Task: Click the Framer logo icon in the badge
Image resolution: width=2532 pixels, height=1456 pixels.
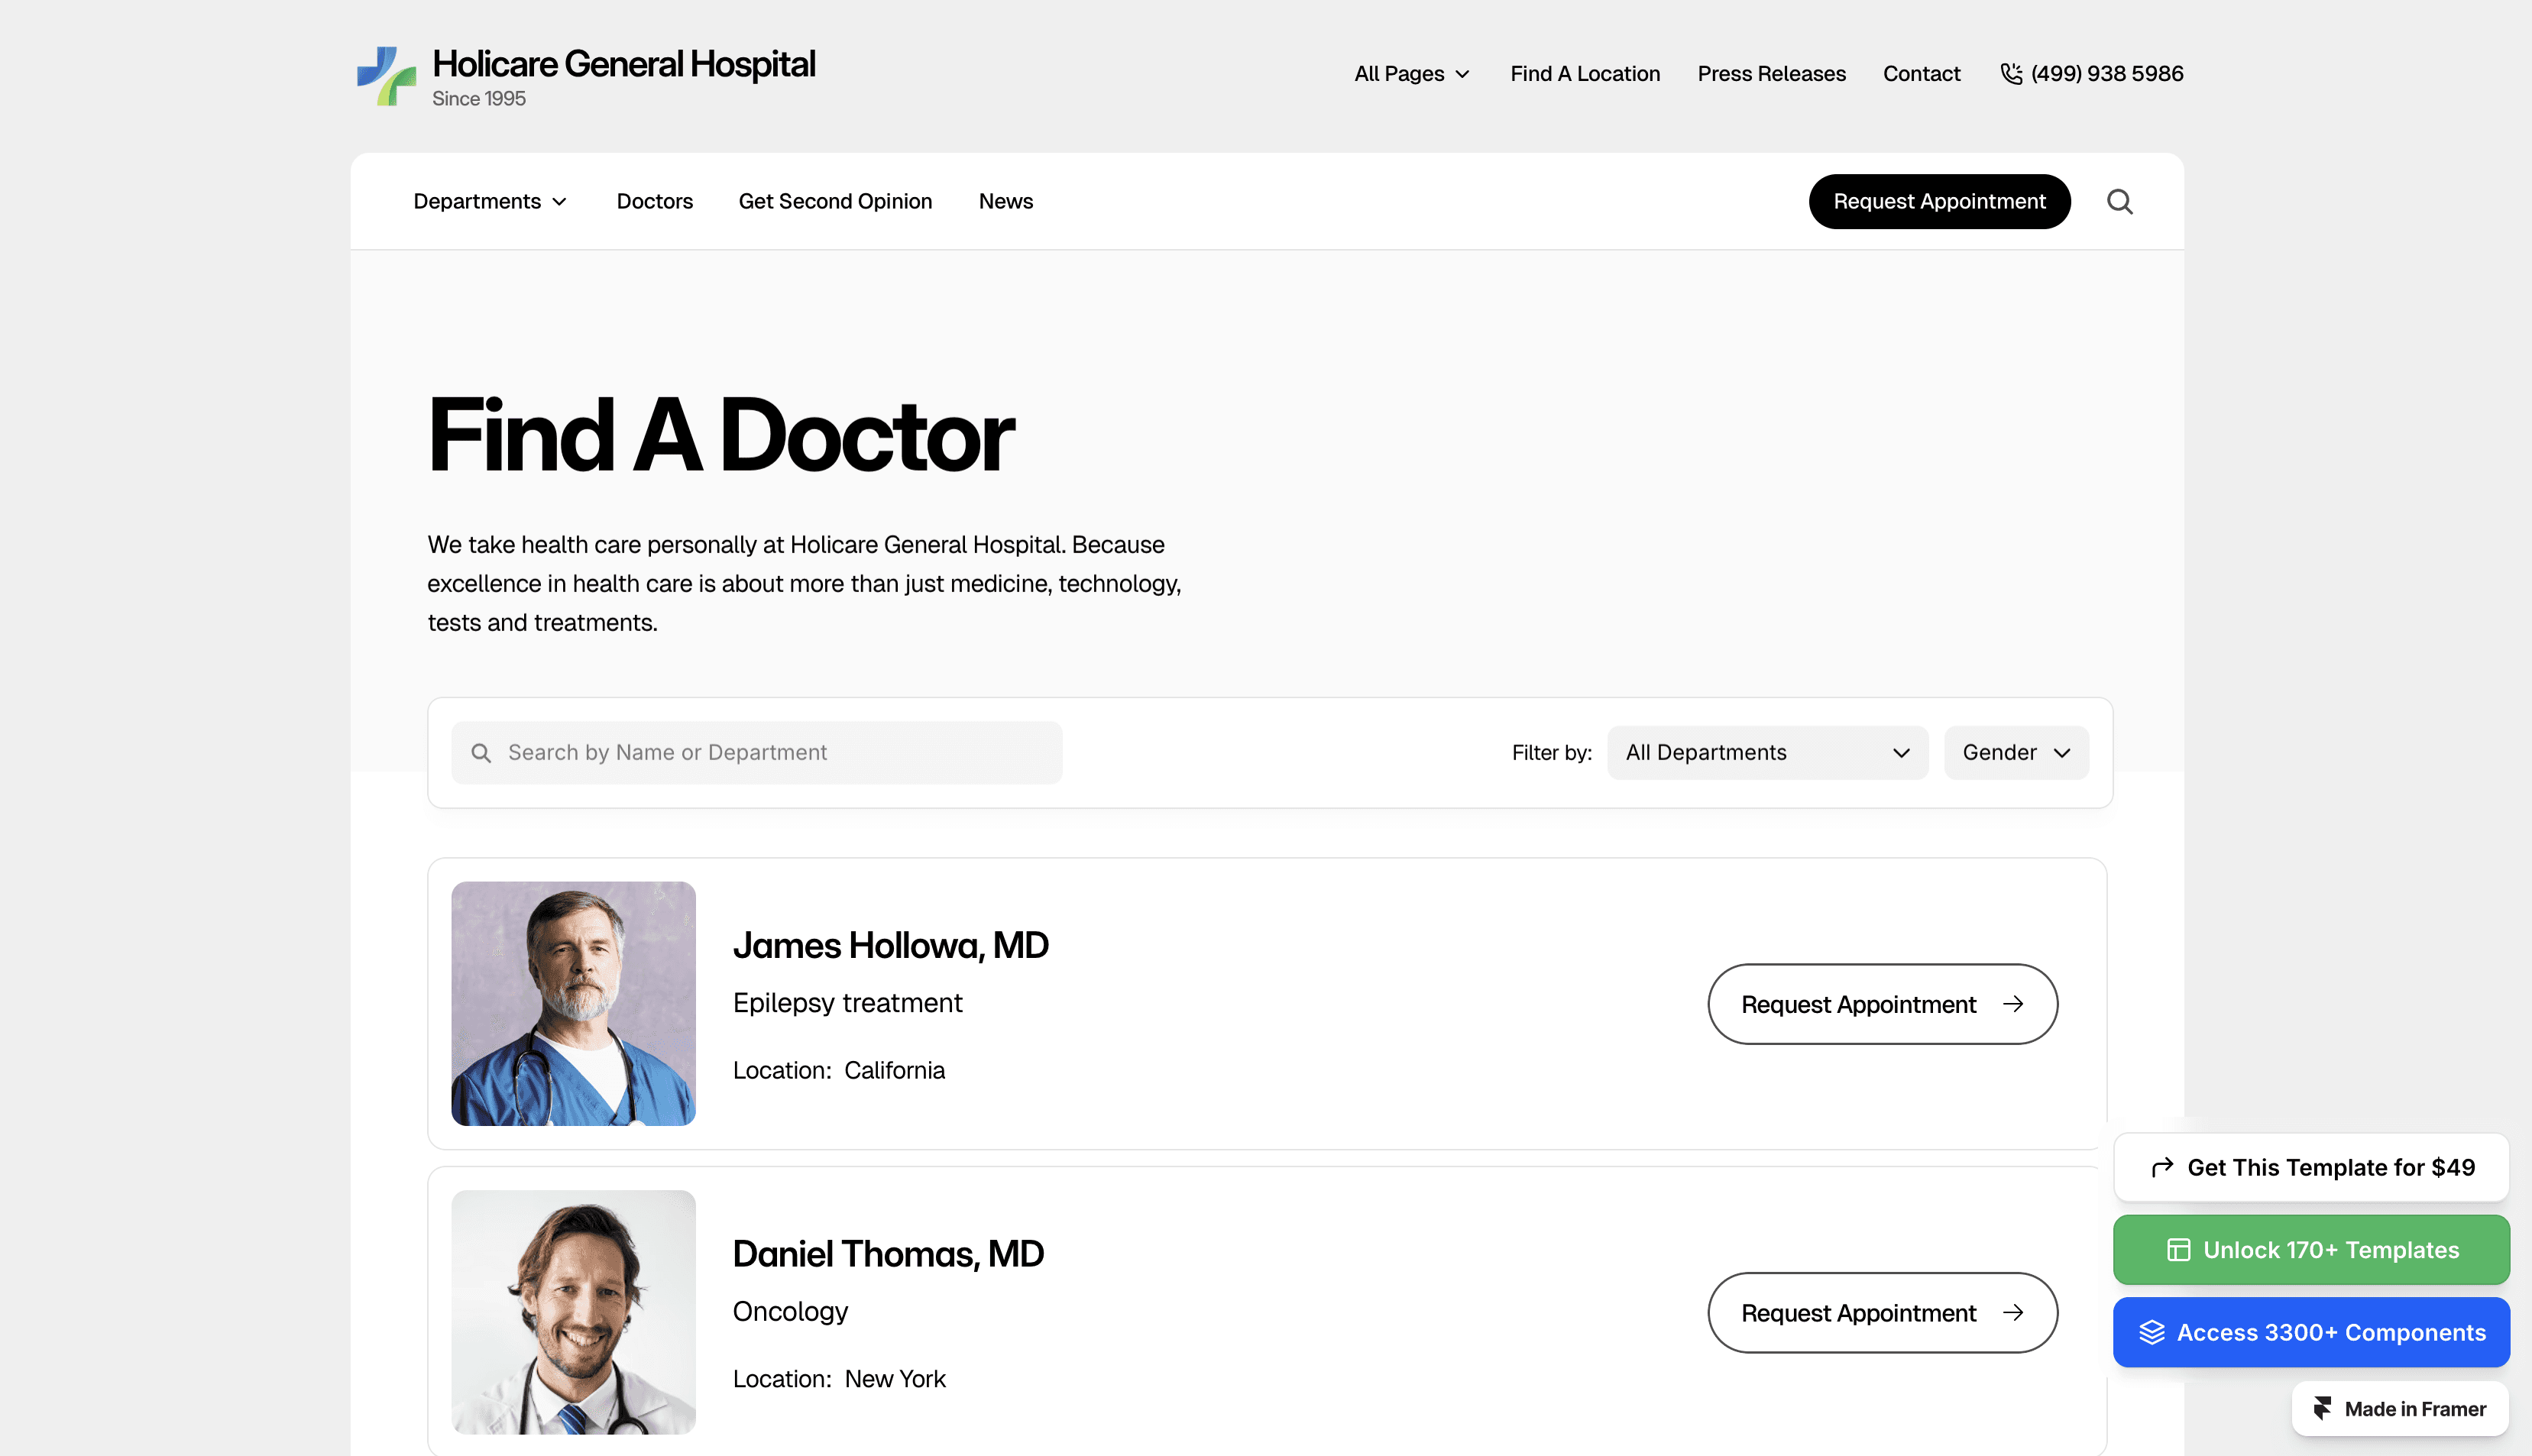Action: 2322,1408
